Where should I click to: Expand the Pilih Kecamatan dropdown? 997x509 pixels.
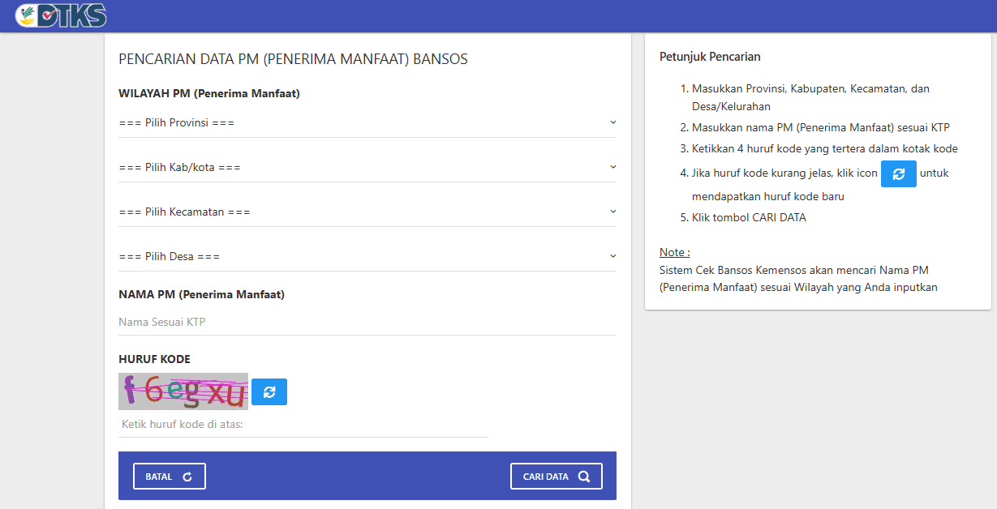click(365, 210)
